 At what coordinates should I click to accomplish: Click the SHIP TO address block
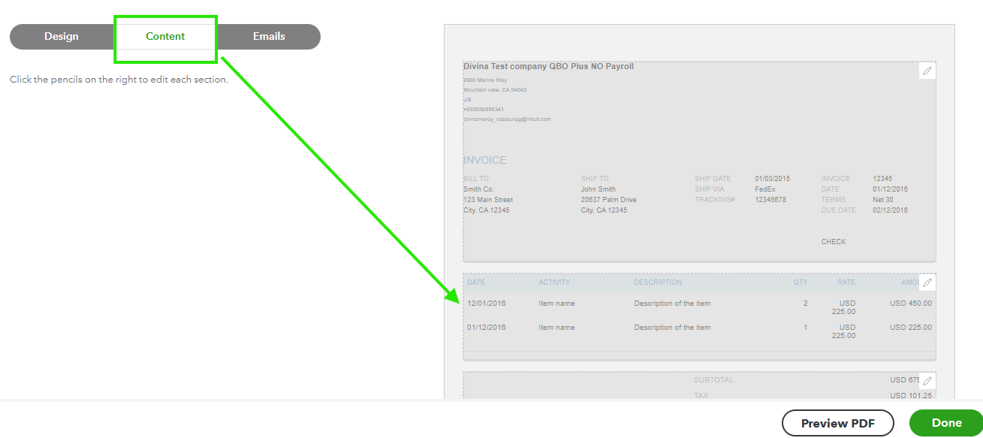coord(608,199)
